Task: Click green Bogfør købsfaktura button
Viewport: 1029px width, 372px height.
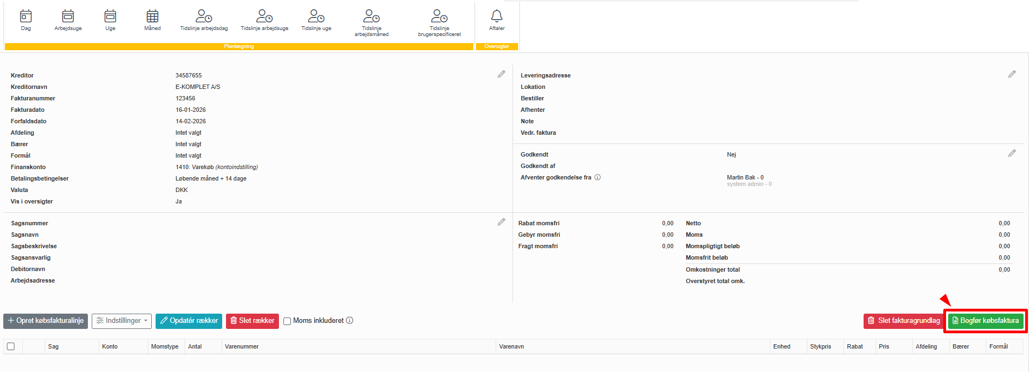Action: click(x=985, y=321)
